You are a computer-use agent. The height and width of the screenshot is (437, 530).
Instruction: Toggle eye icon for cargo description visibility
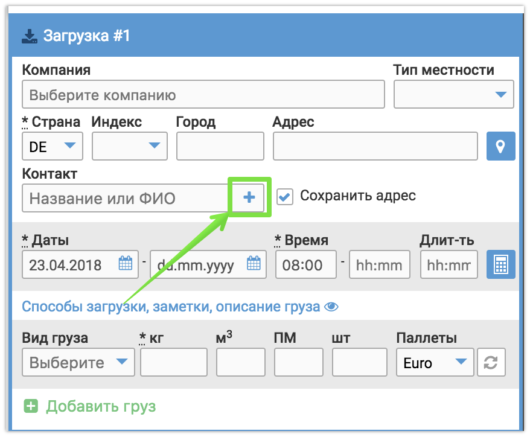tap(331, 307)
